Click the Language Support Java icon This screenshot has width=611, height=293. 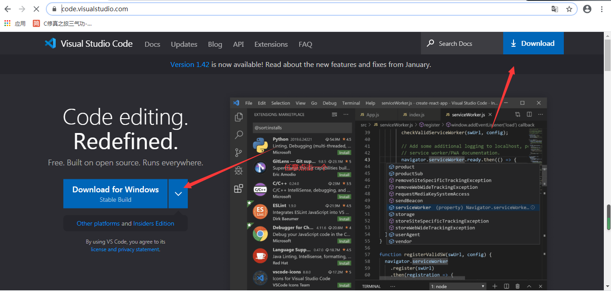tap(260, 256)
